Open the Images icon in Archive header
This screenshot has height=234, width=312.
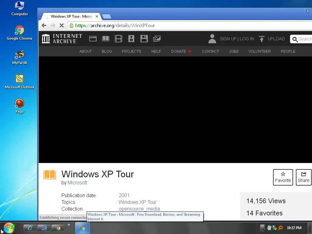(x=157, y=39)
